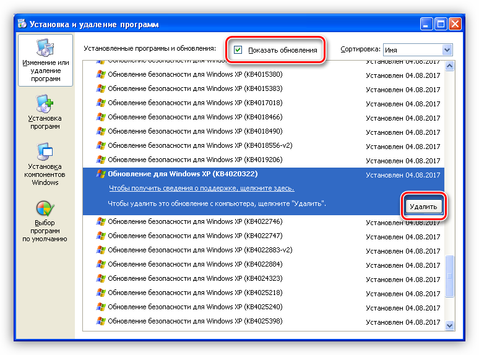
Task: Select update row KB4022883-v2 text
Action: click(x=200, y=250)
